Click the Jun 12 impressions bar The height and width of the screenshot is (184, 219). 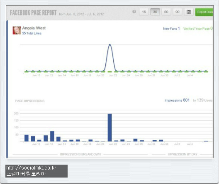[x=52, y=136]
